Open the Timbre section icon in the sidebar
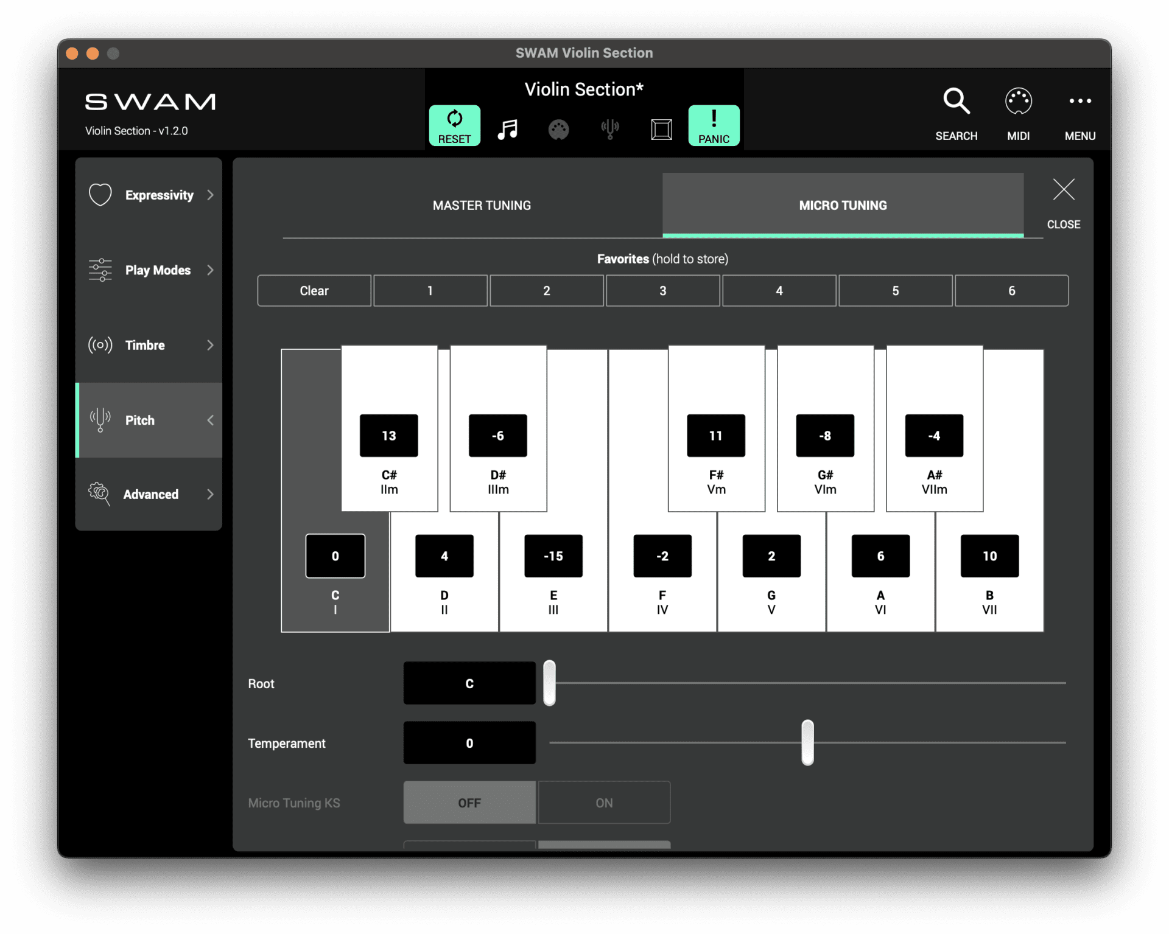This screenshot has height=934, width=1169. (x=100, y=345)
